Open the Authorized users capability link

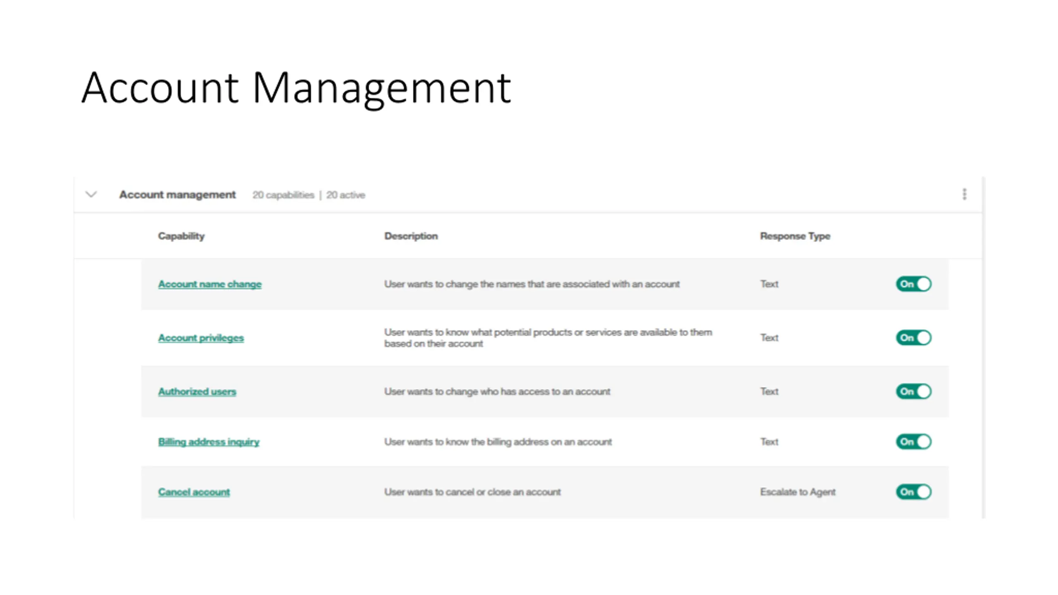click(x=197, y=392)
